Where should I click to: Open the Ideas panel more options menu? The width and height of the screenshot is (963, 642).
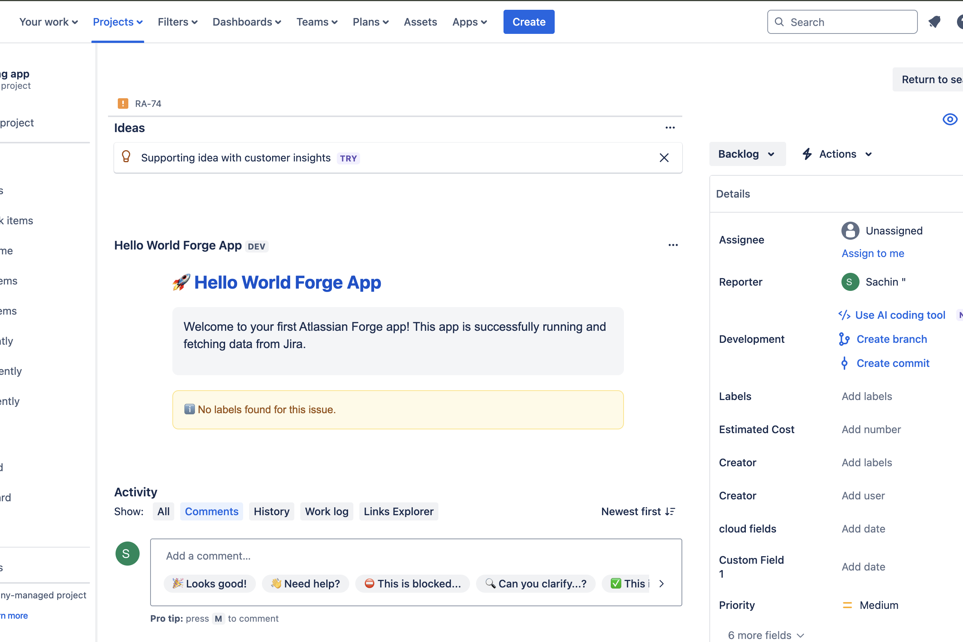(670, 128)
